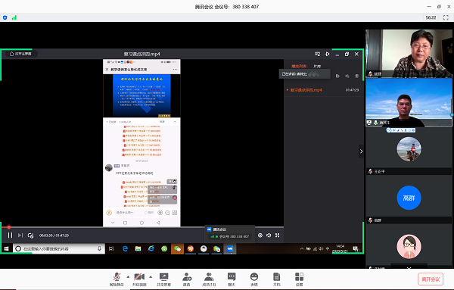Open the emoji reactions button
The height and width of the screenshot is (290, 454).
tap(254, 279)
